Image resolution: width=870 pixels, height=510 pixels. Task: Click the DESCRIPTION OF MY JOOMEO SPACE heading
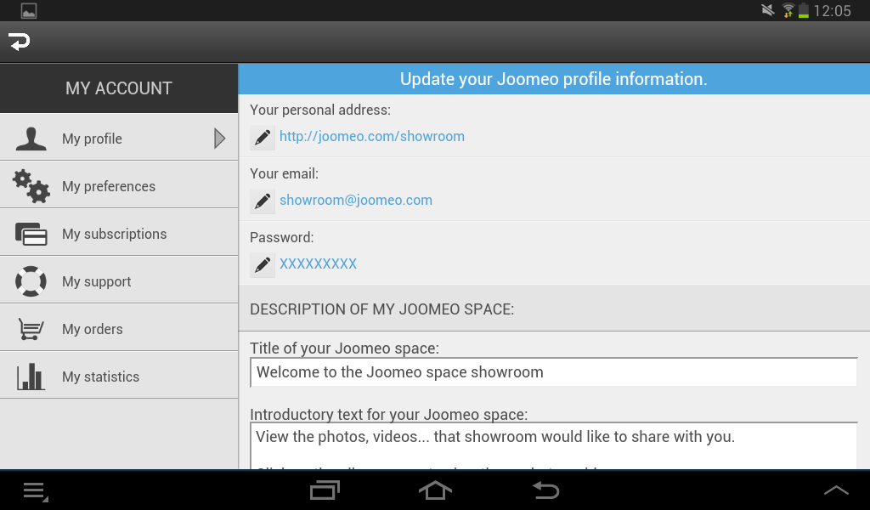[381, 309]
